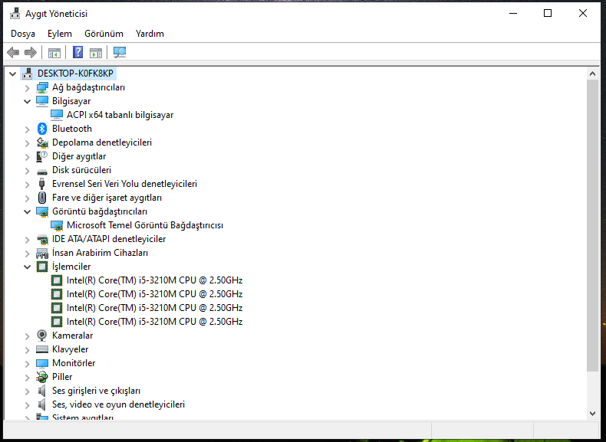Click the Microsoft Temel Görüntü Bağdaştırıcısı icon
The width and height of the screenshot is (606, 442).
tap(57, 225)
